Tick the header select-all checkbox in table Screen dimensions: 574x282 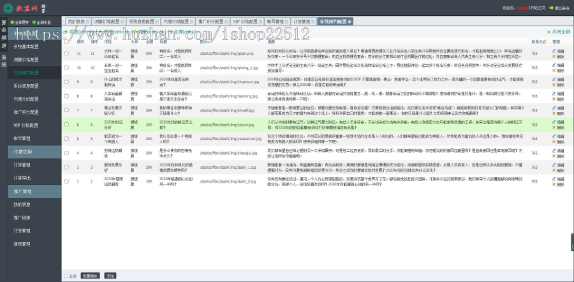tap(66, 41)
